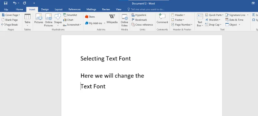The image size is (258, 116).
Task: Switch to the Design tab
Action: [45, 9]
